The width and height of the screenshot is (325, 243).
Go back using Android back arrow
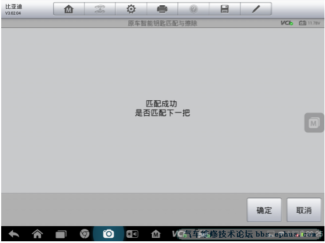pos(14,234)
